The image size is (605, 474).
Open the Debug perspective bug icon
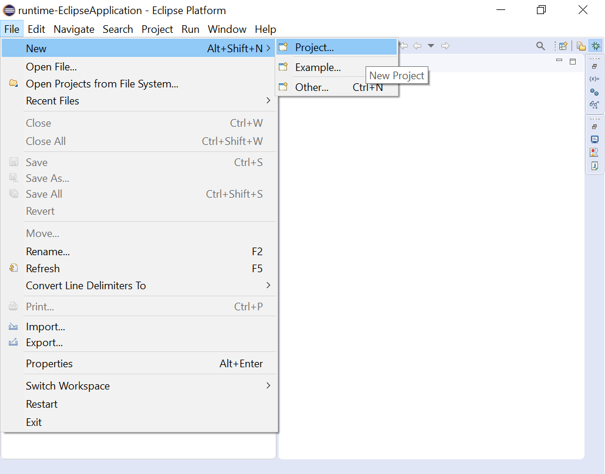(x=595, y=46)
